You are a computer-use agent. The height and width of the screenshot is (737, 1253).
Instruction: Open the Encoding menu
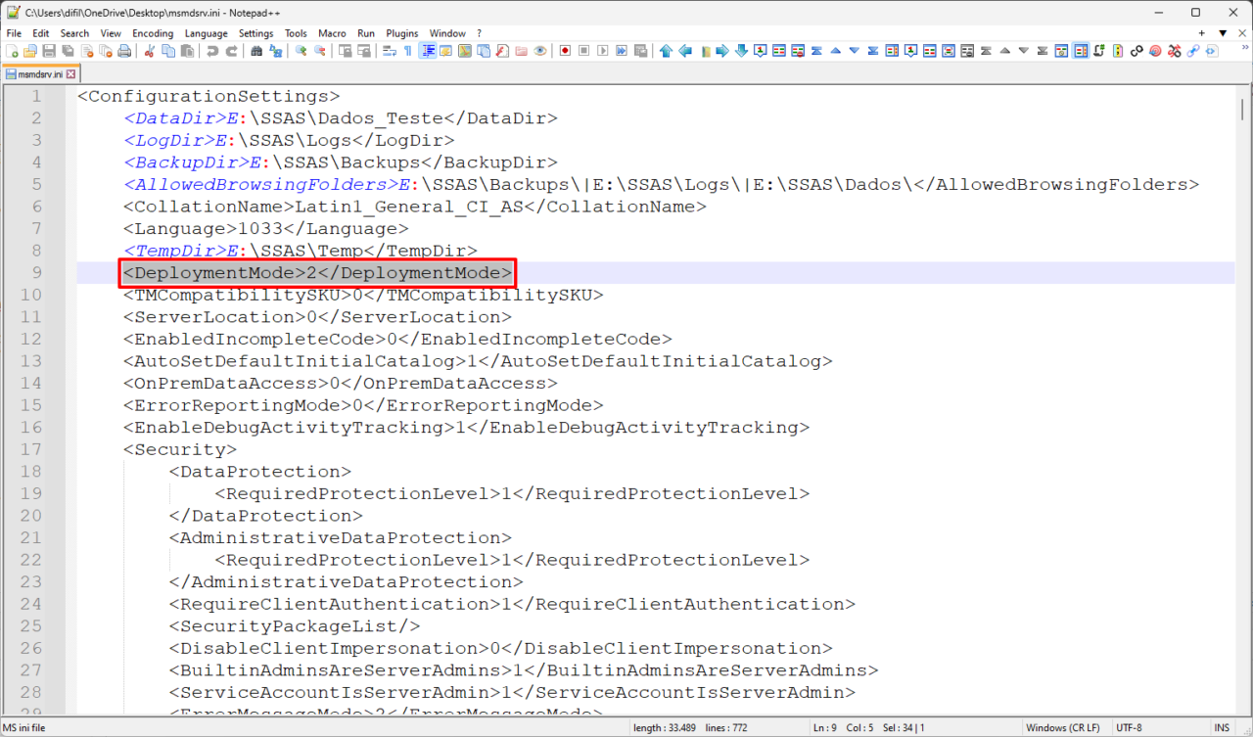pos(153,32)
